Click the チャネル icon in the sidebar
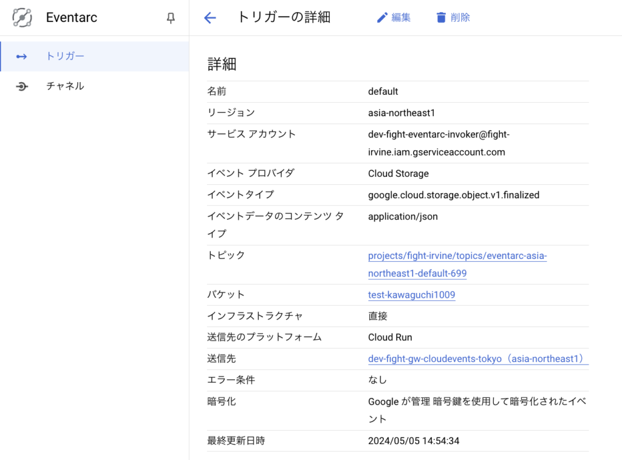Image resolution: width=622 pixels, height=460 pixels. 22,86
